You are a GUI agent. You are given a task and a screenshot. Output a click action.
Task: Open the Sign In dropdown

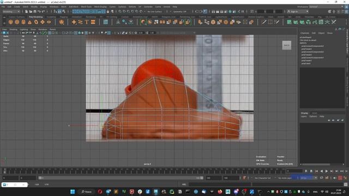(298, 11)
